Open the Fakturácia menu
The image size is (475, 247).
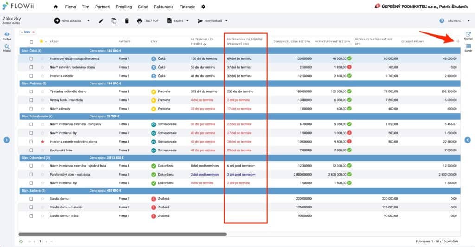[x=164, y=6]
